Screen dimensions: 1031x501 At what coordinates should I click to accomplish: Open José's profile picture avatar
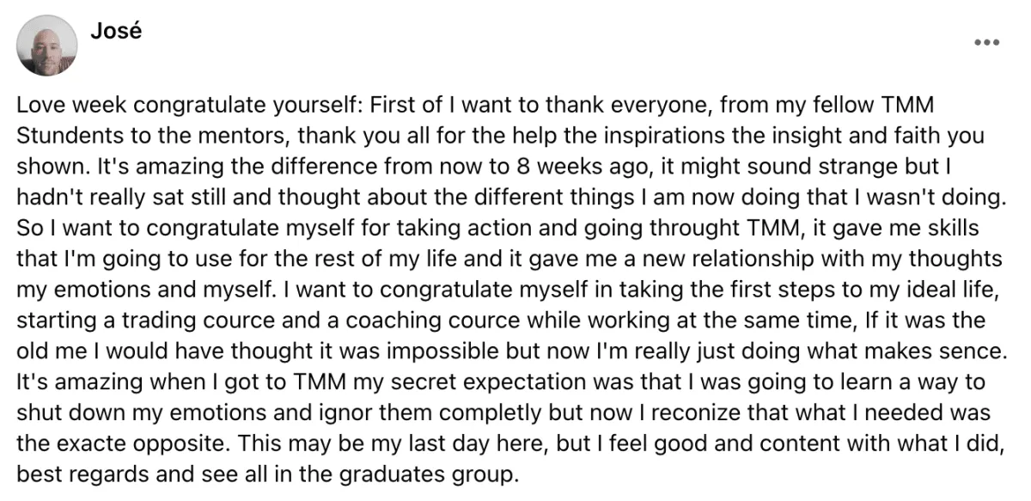coord(47,46)
